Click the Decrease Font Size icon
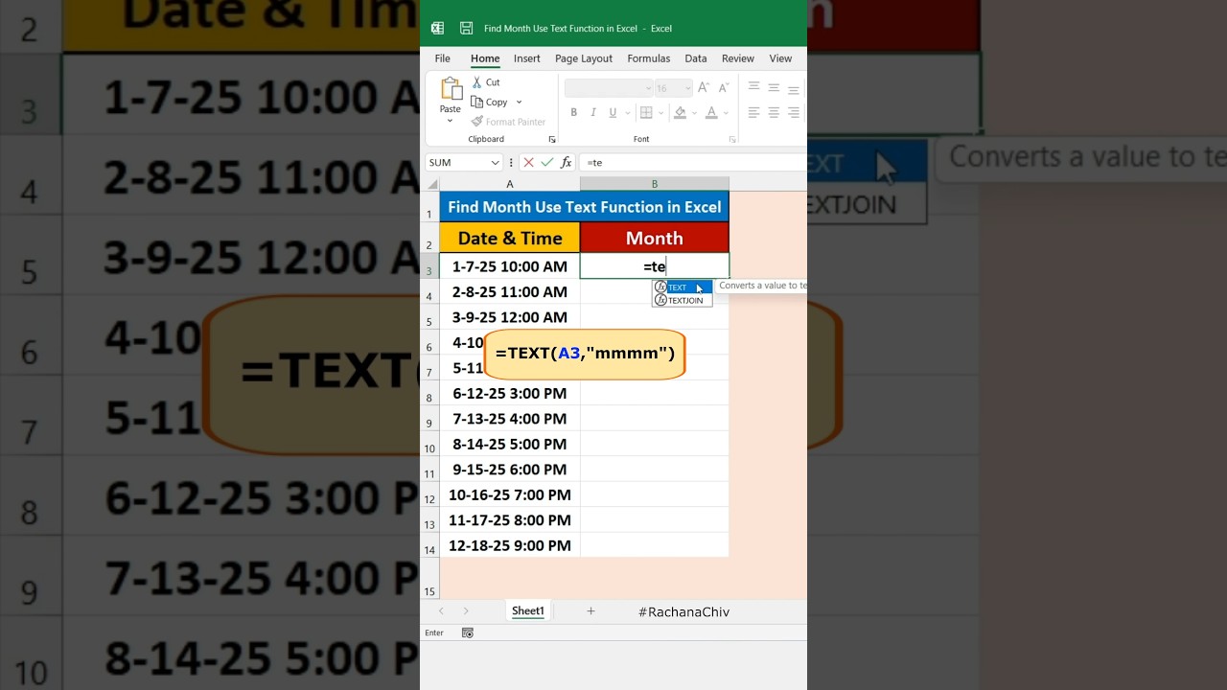Viewport: 1227px width, 690px height. pos(724,88)
